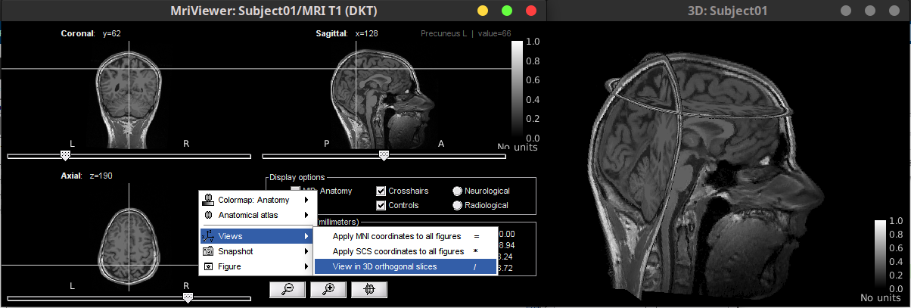Click the zoom out magnifier button

click(x=288, y=289)
